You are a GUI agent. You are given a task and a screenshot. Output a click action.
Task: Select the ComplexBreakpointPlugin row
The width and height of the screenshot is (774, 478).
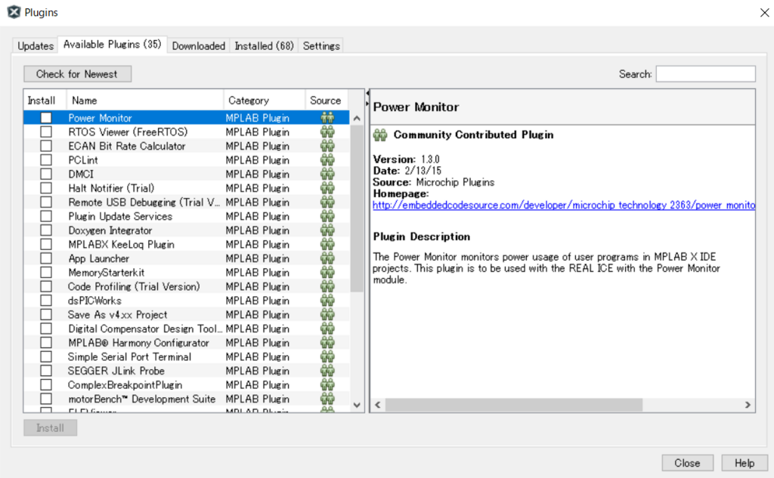tap(187, 385)
